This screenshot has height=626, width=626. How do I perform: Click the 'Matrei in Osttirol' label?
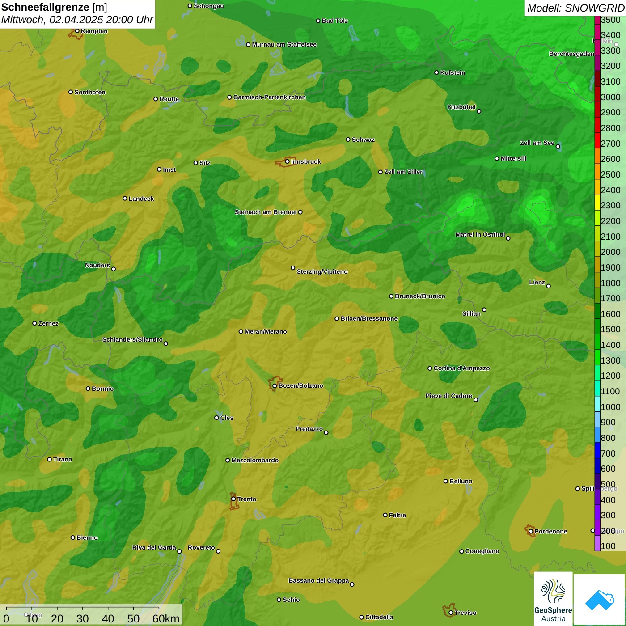[x=480, y=234]
